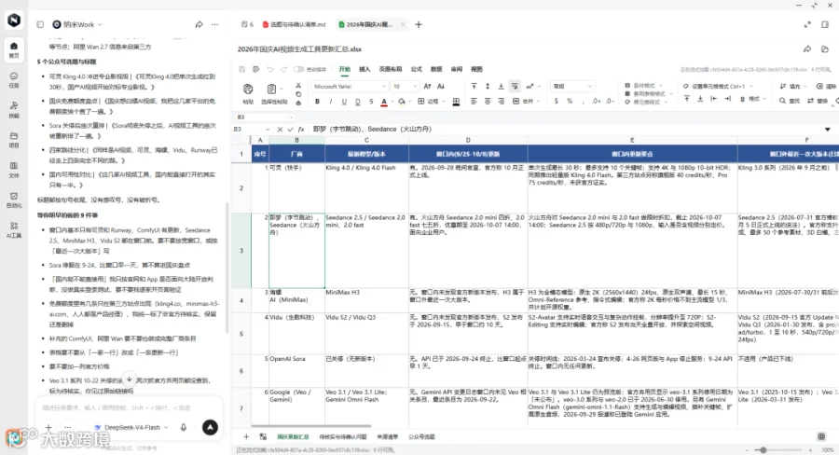Apply bold formatting with B icon
The height and width of the screenshot is (455, 839).
(317, 102)
